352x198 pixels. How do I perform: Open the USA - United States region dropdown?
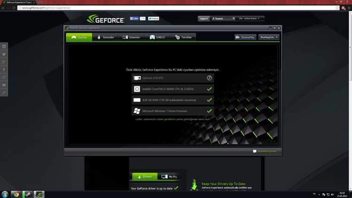point(249,18)
